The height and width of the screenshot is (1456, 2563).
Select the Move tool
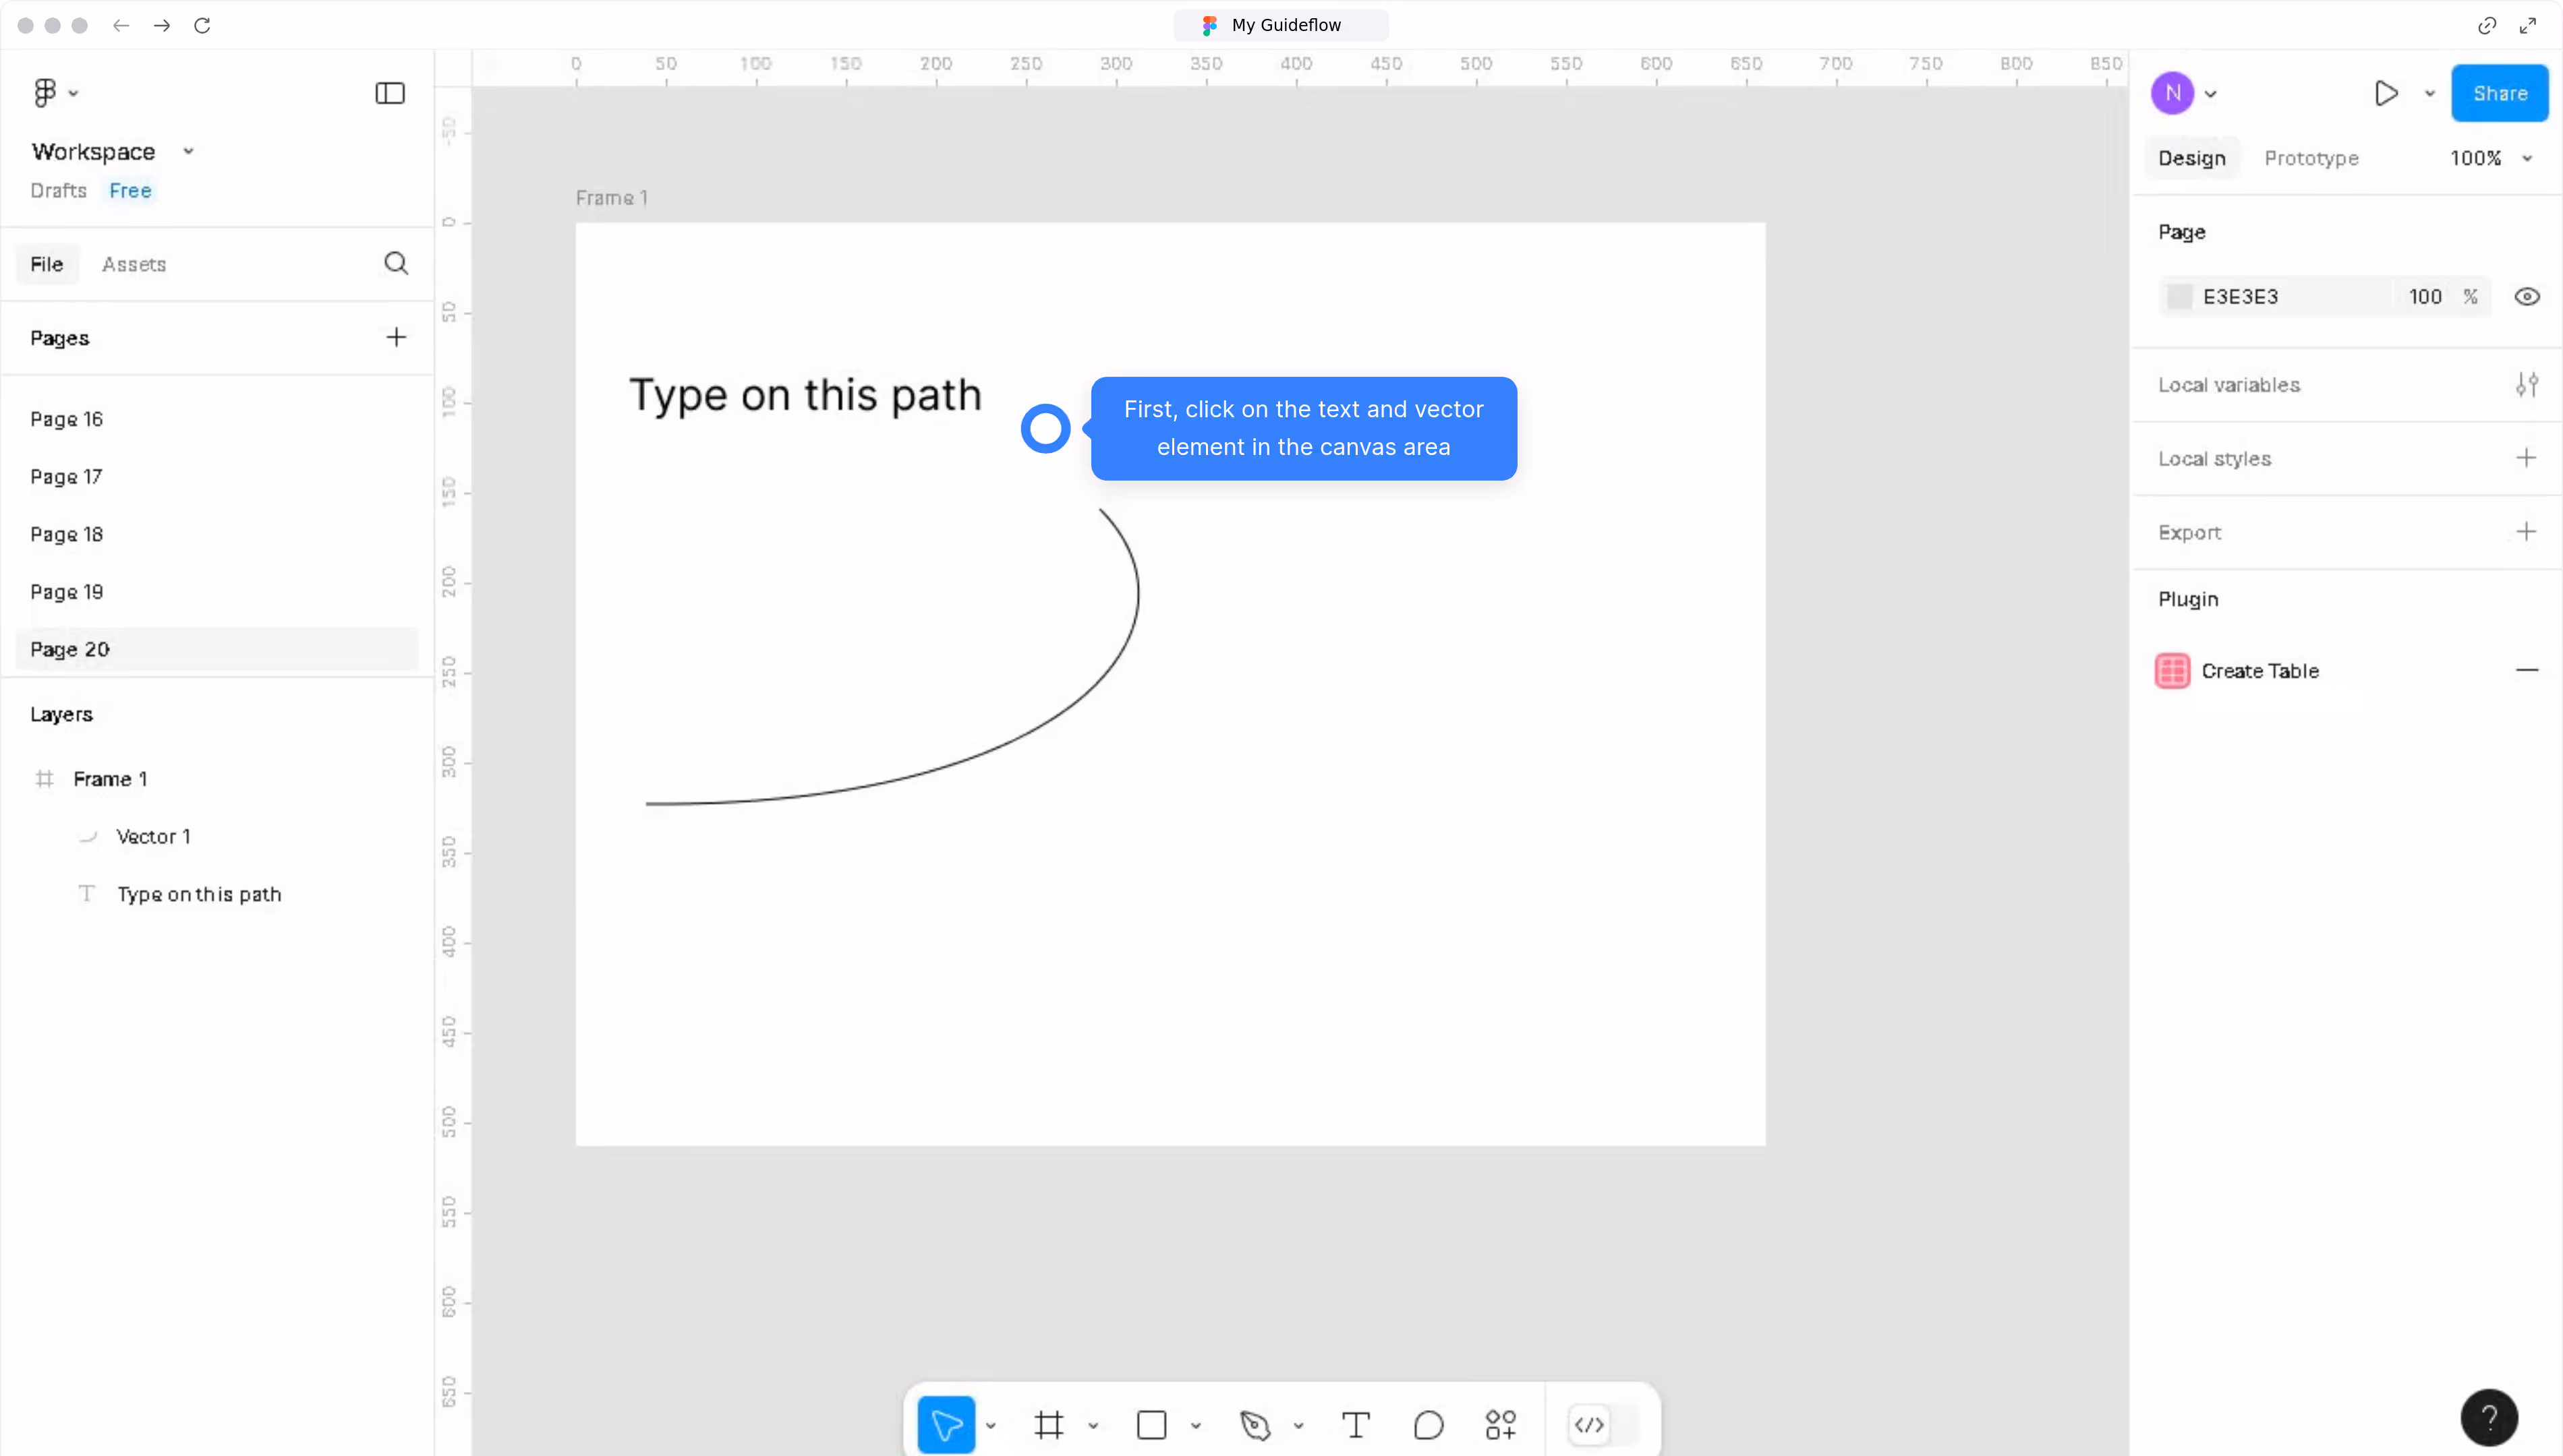948,1424
